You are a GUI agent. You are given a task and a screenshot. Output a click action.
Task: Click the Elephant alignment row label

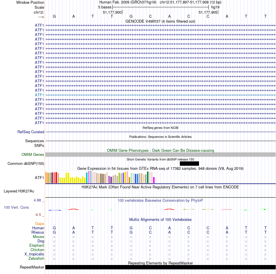(37, 245)
